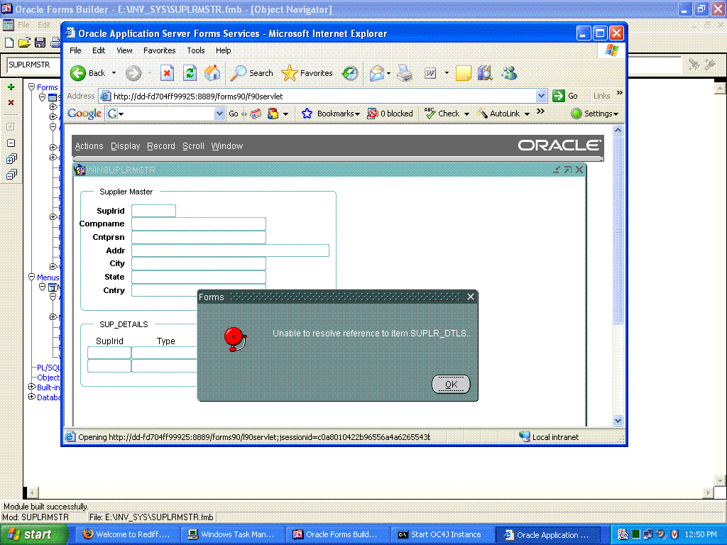The image size is (727, 545).
Task: Open the Google search box dropdown
Action: [x=219, y=114]
